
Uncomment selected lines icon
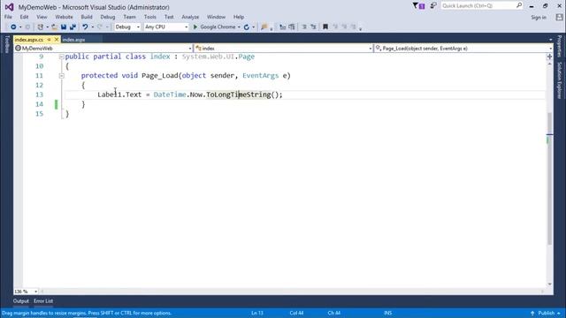tap(313, 27)
